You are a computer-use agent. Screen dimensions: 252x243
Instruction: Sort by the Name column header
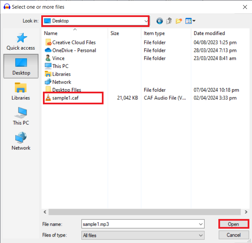coord(75,33)
